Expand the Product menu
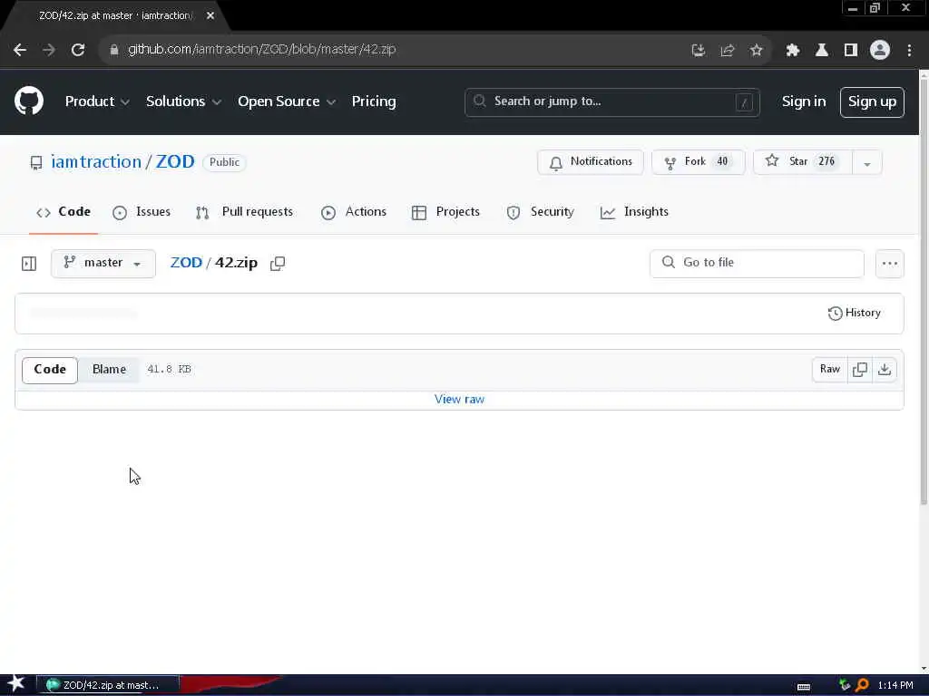The width and height of the screenshot is (929, 696). tap(97, 101)
